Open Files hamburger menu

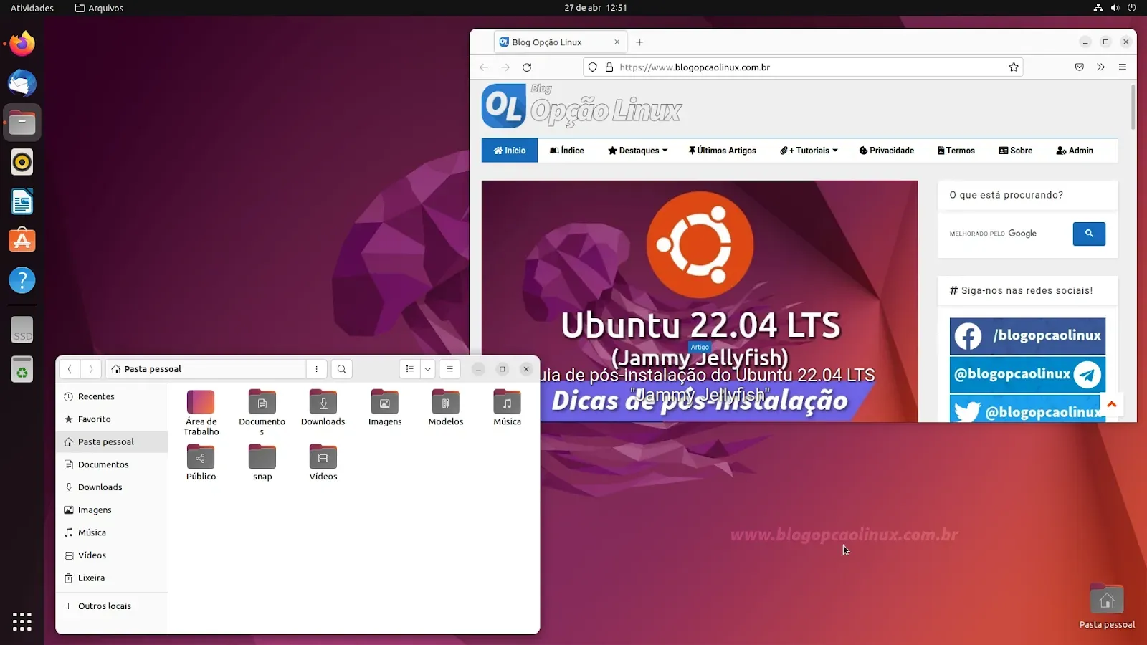[x=449, y=369]
